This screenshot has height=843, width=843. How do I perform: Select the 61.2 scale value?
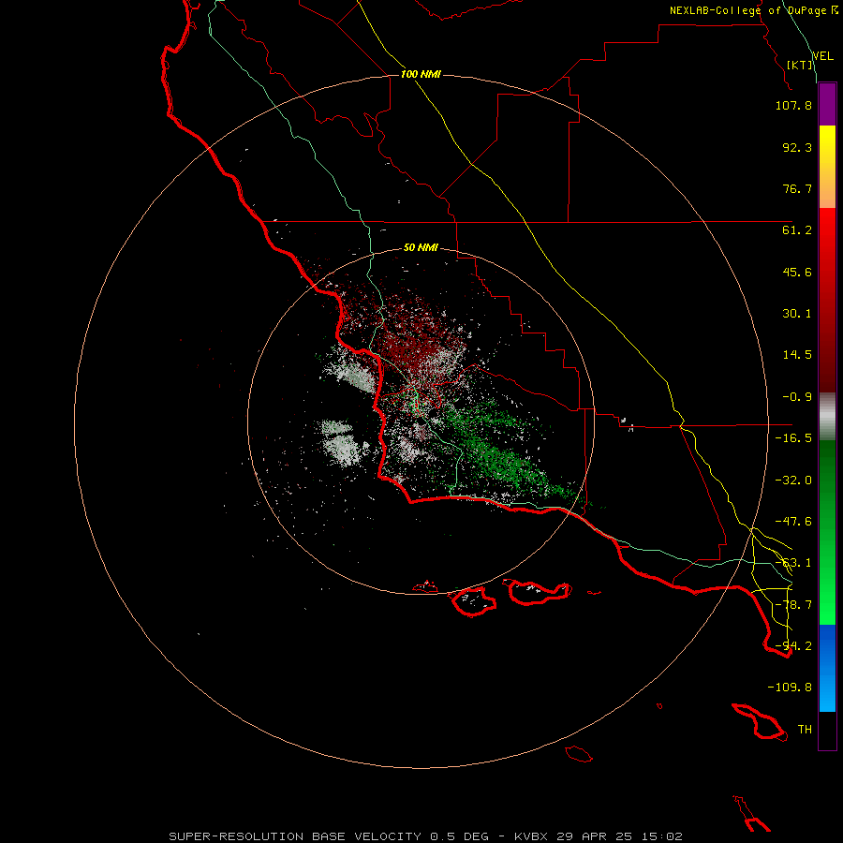(797, 230)
